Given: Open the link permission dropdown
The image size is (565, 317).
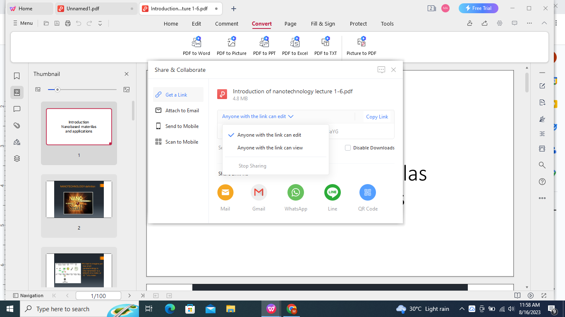Looking at the screenshot, I should tap(257, 116).
